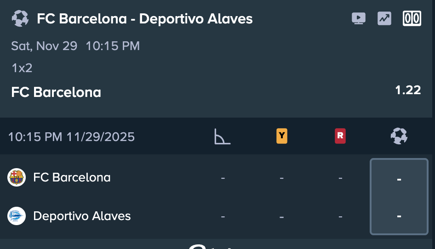
Task: Click the red card column icon
Action: tap(340, 136)
